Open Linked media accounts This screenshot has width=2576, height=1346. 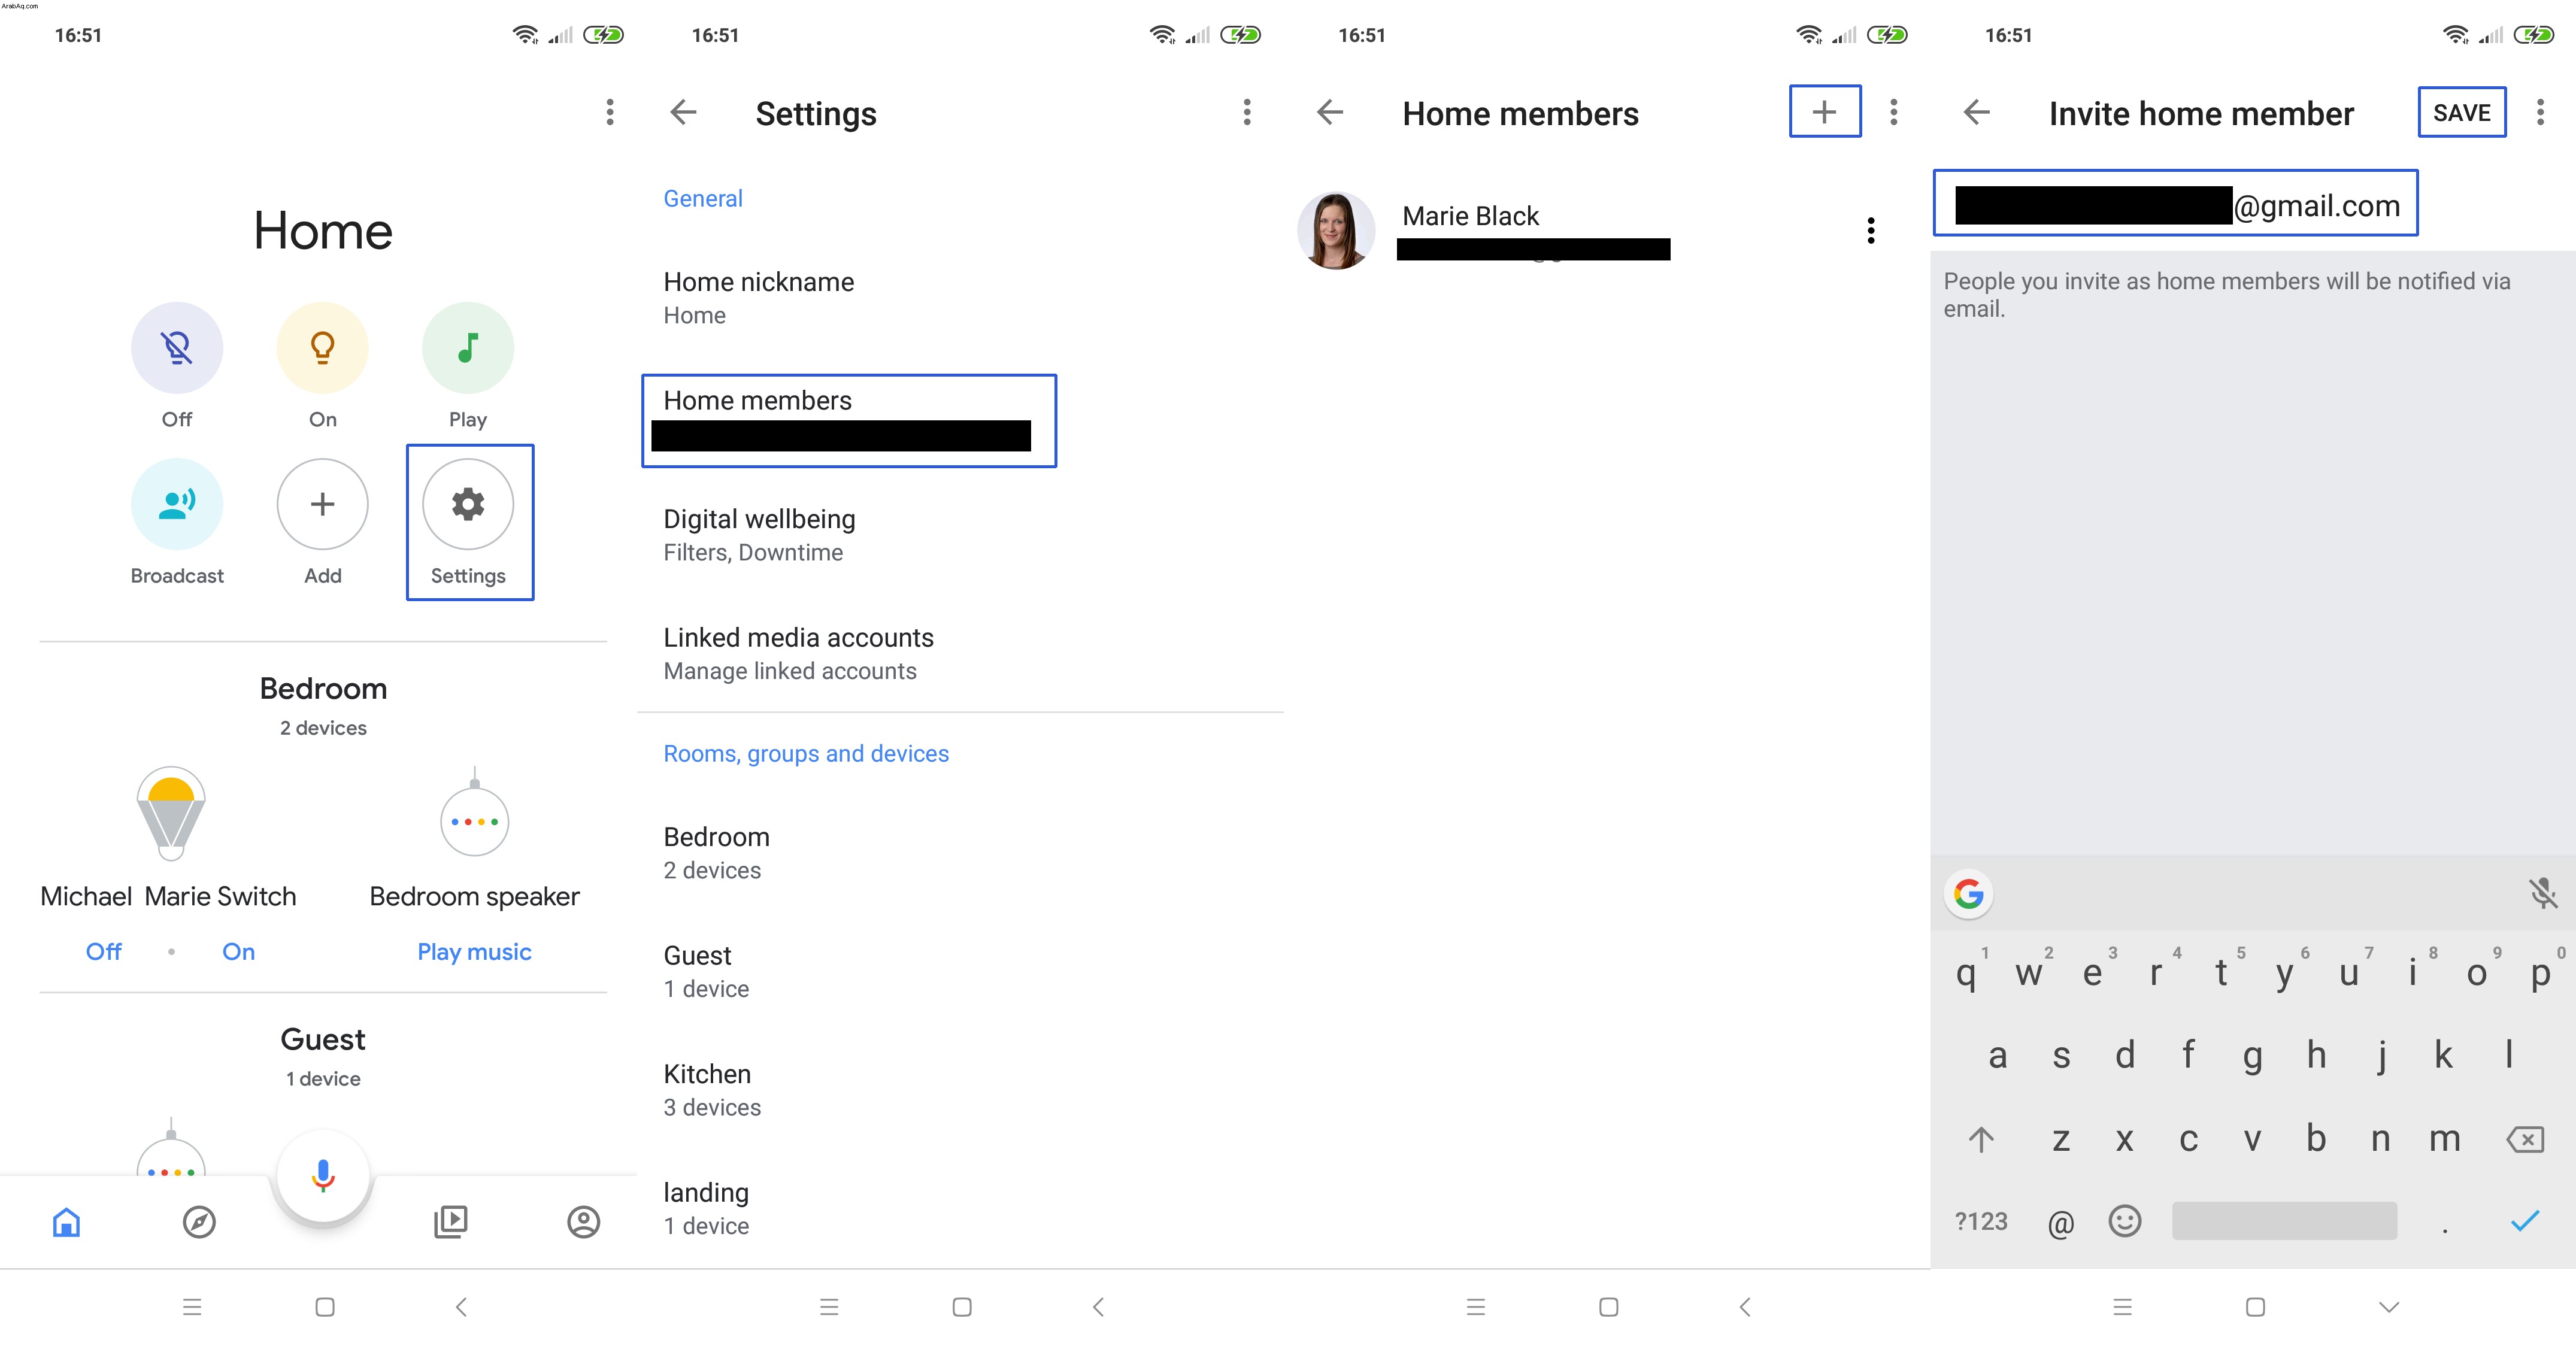[960, 653]
